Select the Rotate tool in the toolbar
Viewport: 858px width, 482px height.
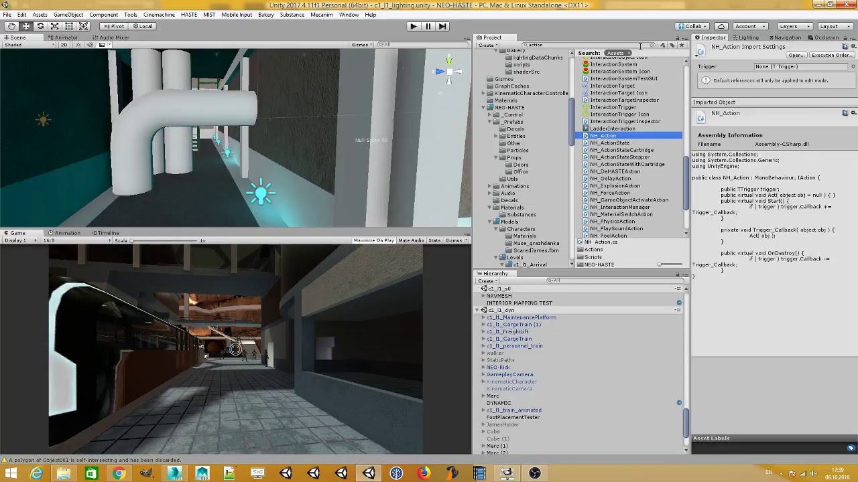coord(40,26)
